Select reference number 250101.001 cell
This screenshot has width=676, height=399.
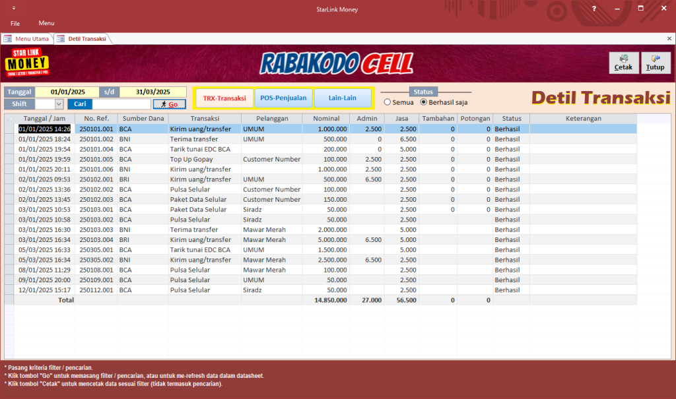click(96, 129)
